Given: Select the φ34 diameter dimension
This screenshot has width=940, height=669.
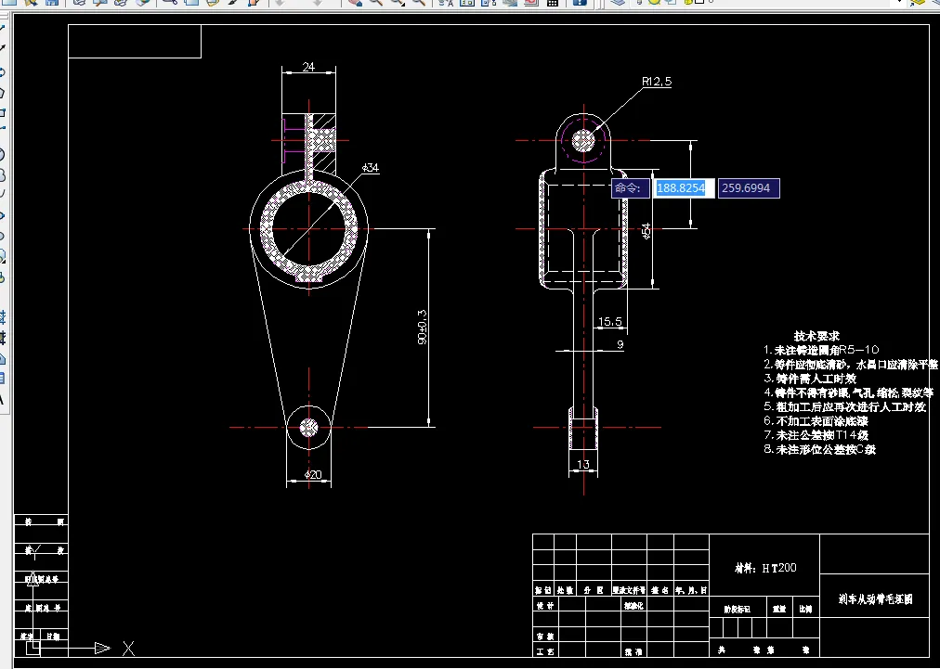Looking at the screenshot, I should 371,168.
